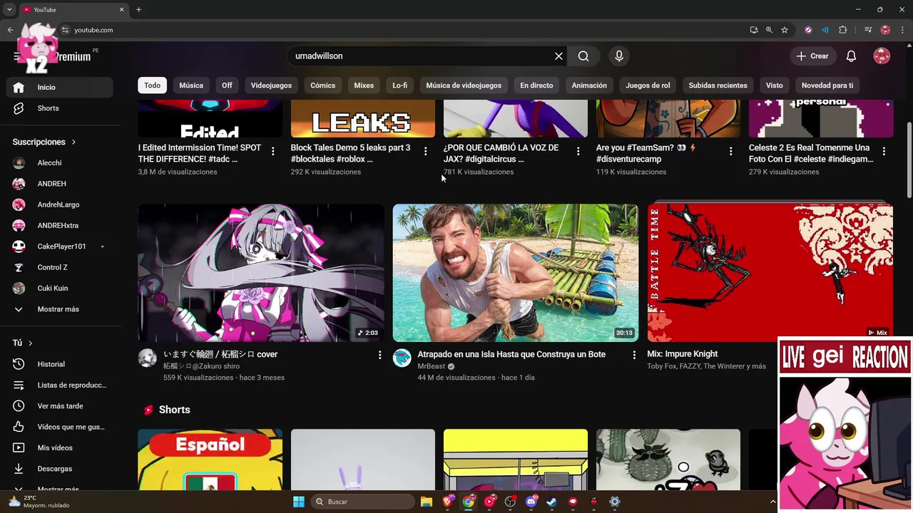The image size is (913, 513).
Task: Open the MrBeast channel avatar
Action: point(402,358)
